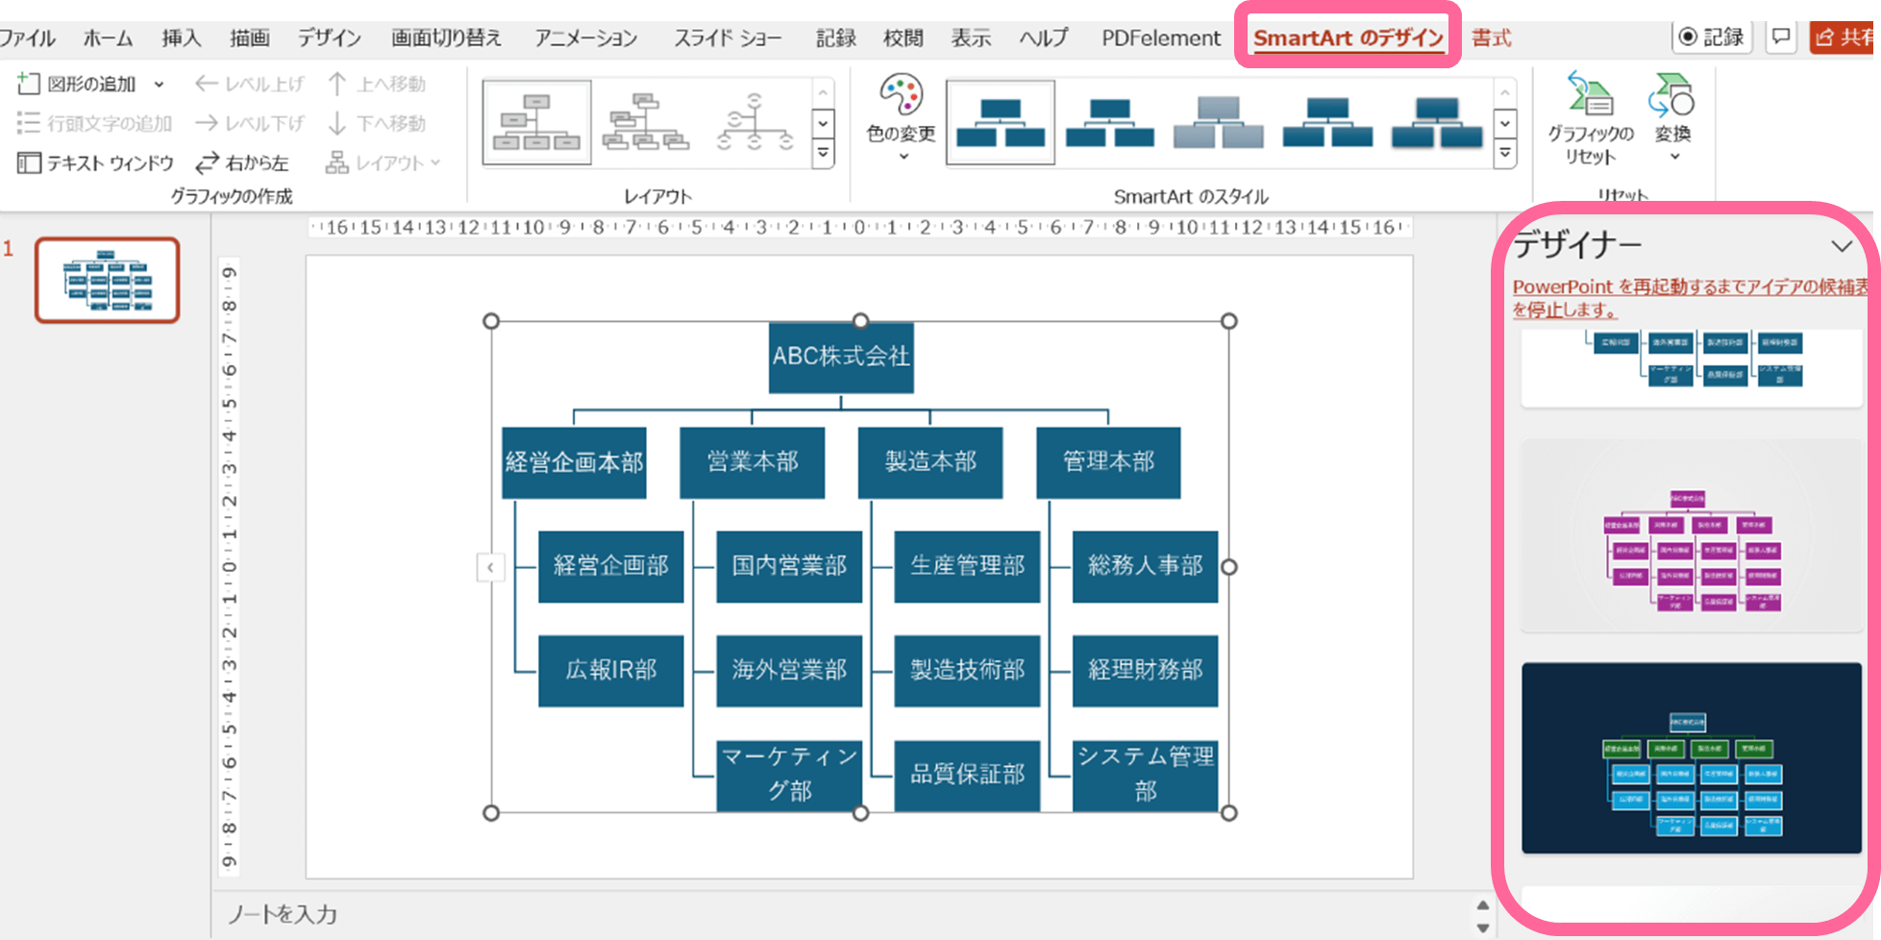This screenshot has height=940, width=1881.
Task: Select the dark navy designer idea thumbnail
Action: click(1691, 757)
